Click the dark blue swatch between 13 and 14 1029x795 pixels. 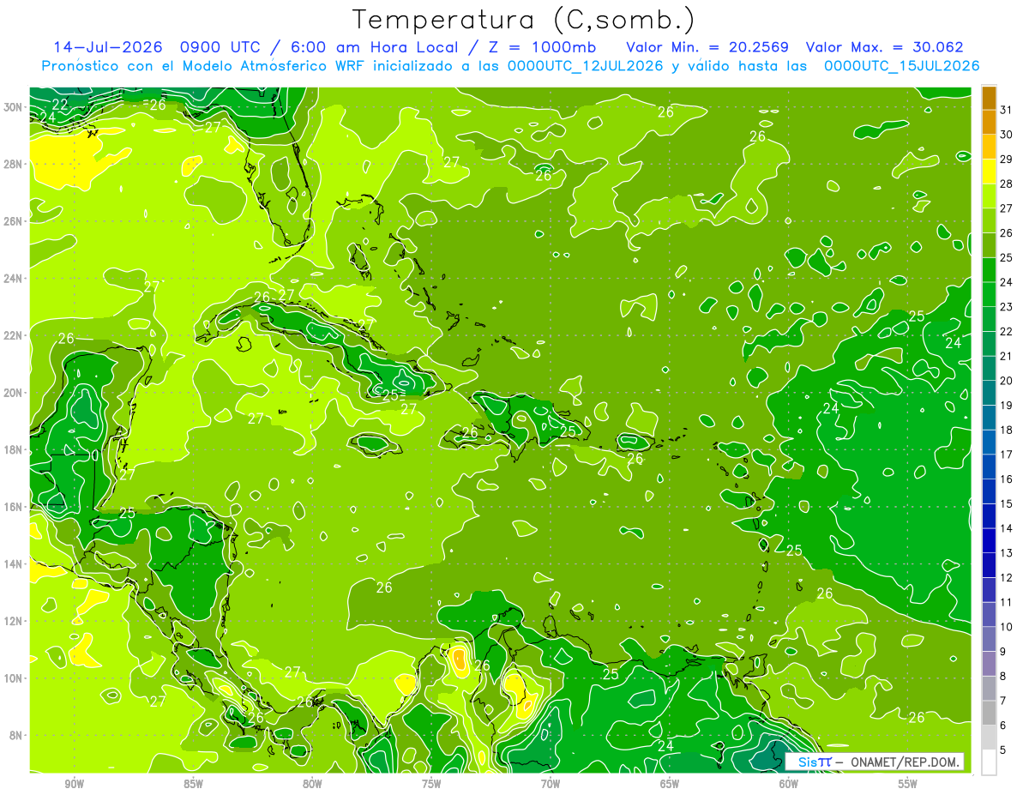click(989, 540)
